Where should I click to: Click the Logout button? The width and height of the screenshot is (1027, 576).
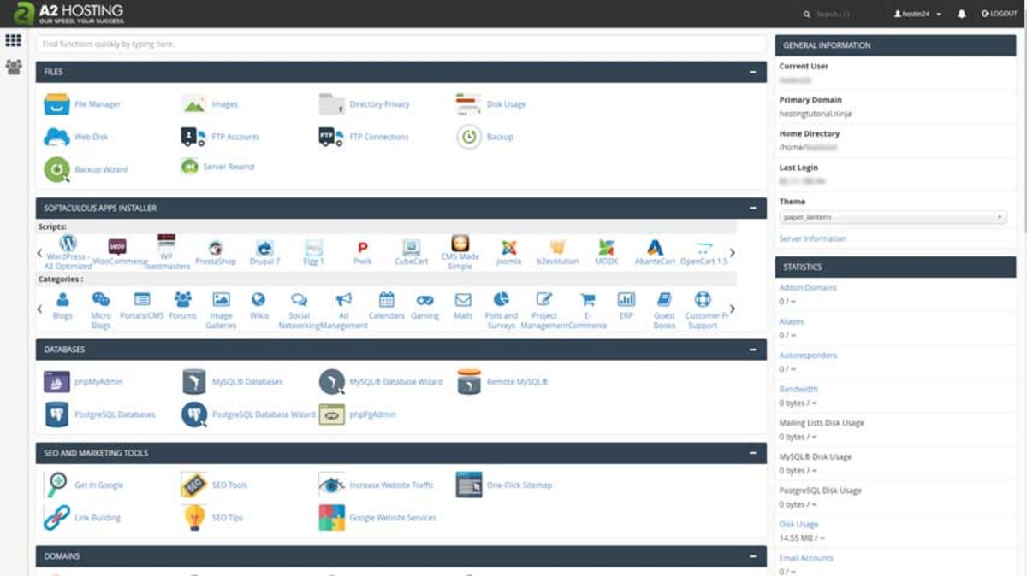tap(1000, 14)
